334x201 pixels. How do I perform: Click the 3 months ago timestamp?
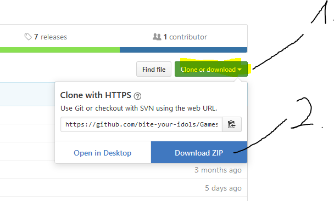[218, 170]
